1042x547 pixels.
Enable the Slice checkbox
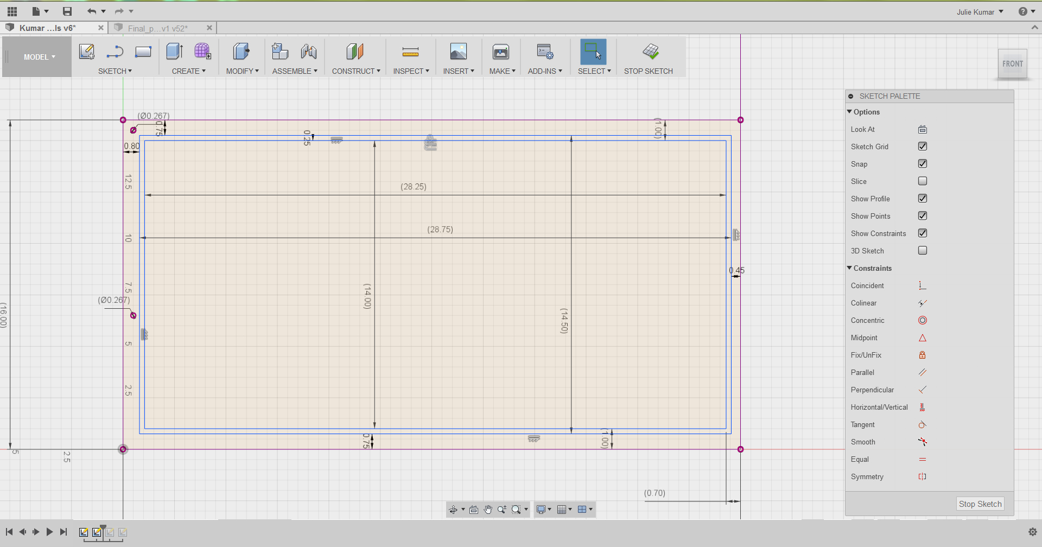923,181
